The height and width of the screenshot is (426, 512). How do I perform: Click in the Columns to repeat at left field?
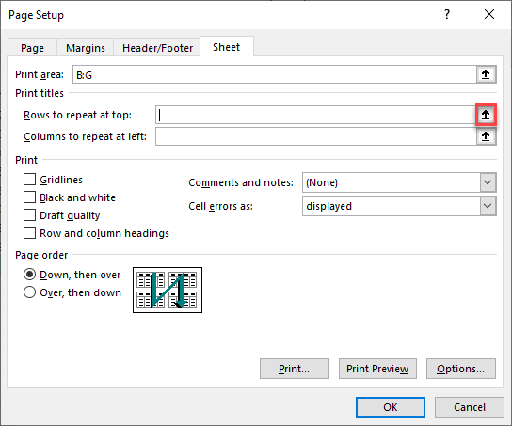316,136
